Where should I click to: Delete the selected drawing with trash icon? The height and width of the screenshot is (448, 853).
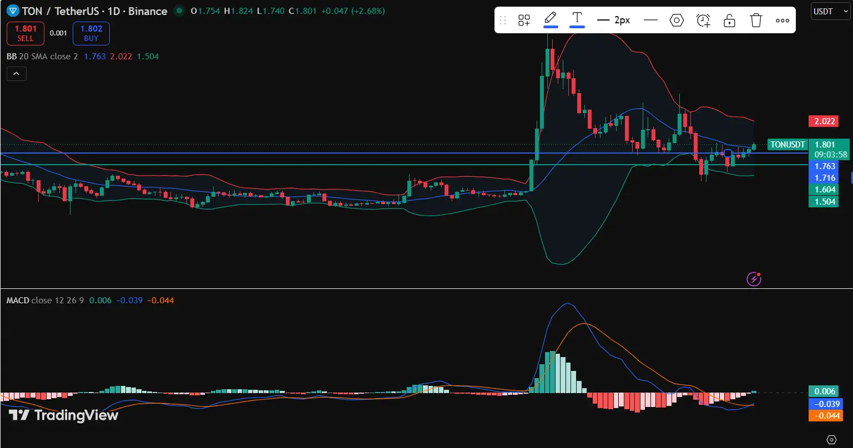[756, 21]
